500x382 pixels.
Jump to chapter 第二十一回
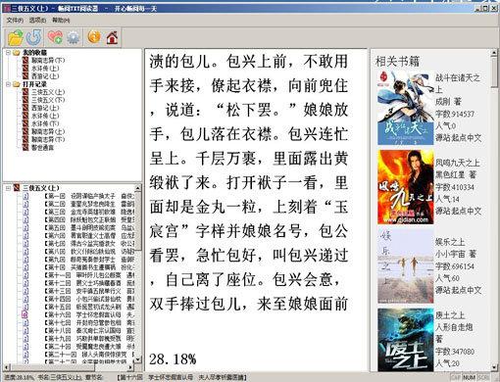[89, 355]
